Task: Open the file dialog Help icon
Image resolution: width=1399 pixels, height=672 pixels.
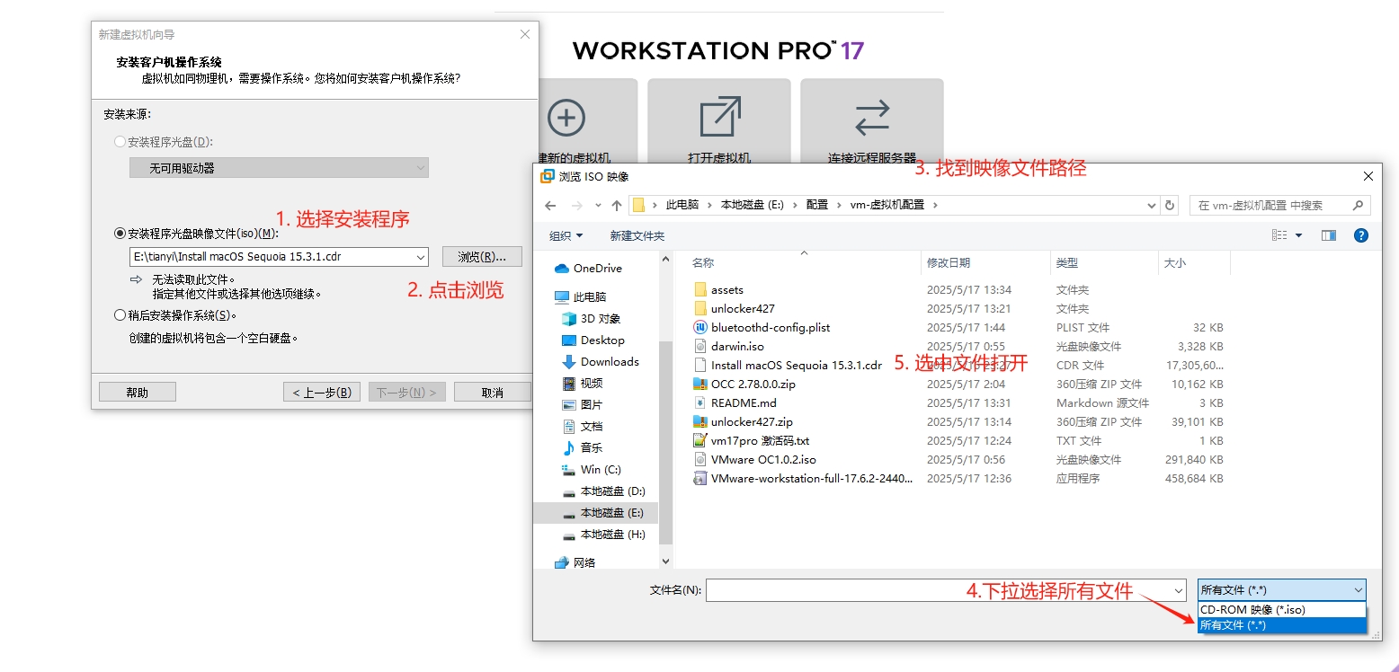Action: pos(1360,235)
